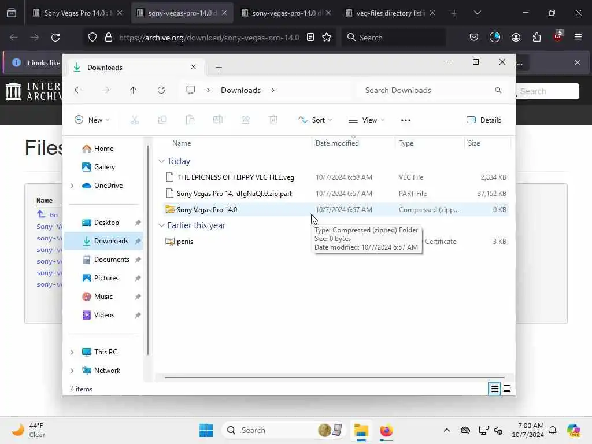Image resolution: width=592 pixels, height=444 pixels.
Task: Open the See more ellipsis menu
Action: point(405,120)
